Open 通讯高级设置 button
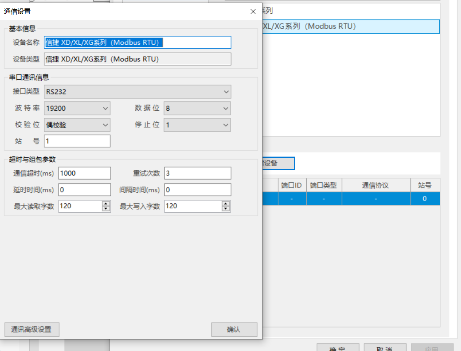Image resolution: width=461 pixels, height=351 pixels. [32, 330]
